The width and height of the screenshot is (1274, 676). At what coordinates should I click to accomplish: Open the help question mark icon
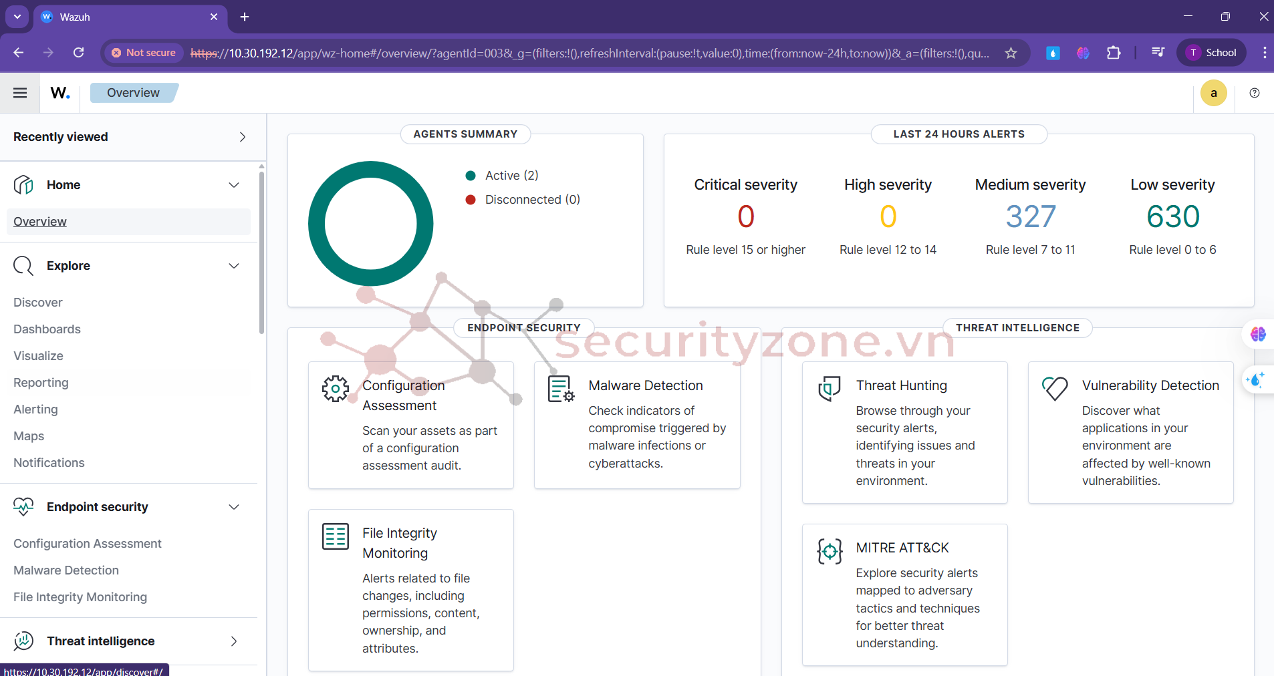1255,93
